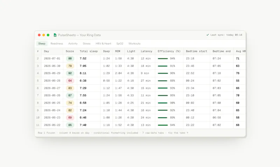
Task: Click Light value 4:38
Action: tap(131, 73)
